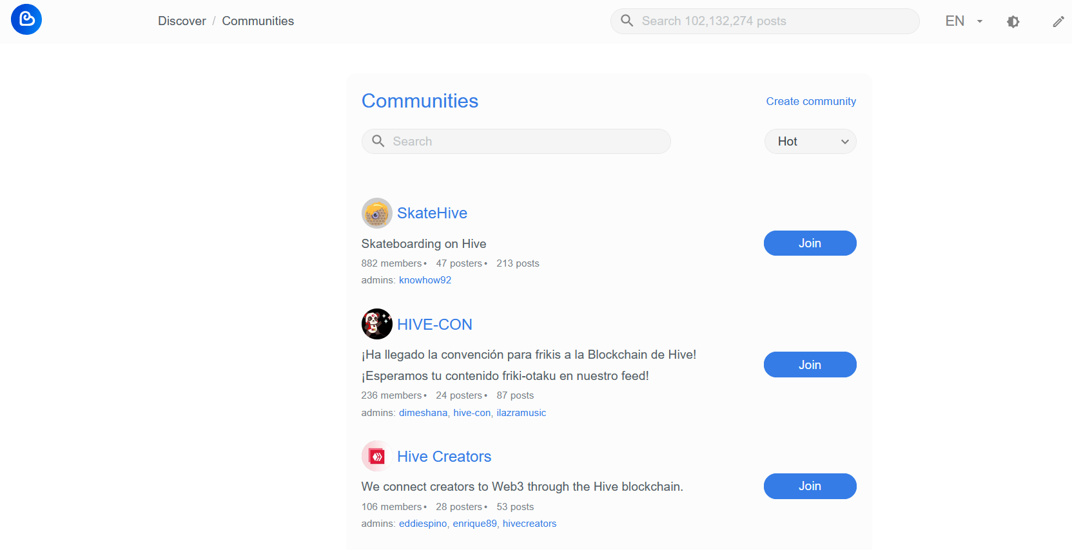Open admin profile dimeshana
The width and height of the screenshot is (1072, 550).
[x=423, y=413]
